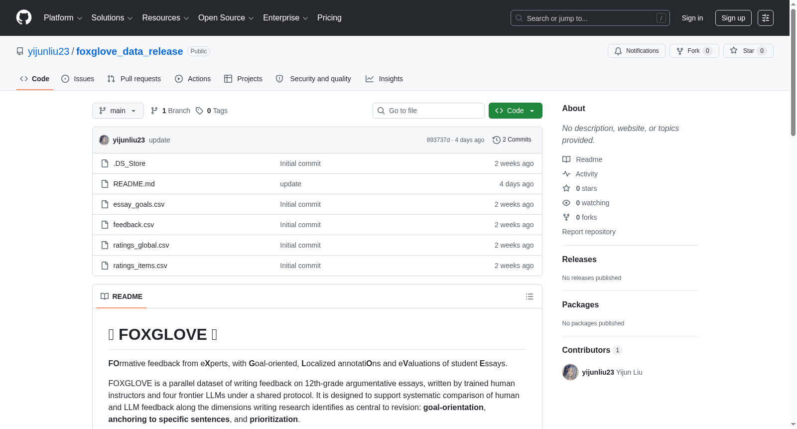The width and height of the screenshot is (797, 429).
Task: Click the star icon in the Star button
Action: tap(734, 50)
